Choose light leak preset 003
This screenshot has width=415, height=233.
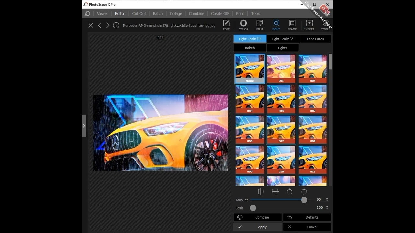coord(250,99)
